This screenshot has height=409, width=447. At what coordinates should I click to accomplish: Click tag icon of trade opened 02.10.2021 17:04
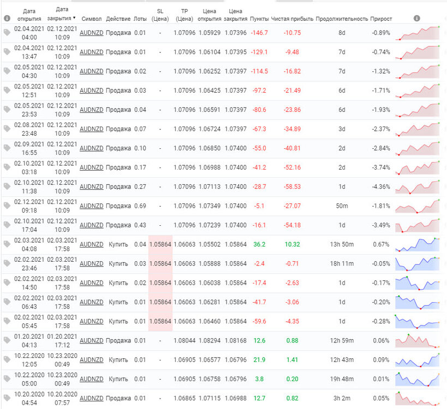coord(7,225)
